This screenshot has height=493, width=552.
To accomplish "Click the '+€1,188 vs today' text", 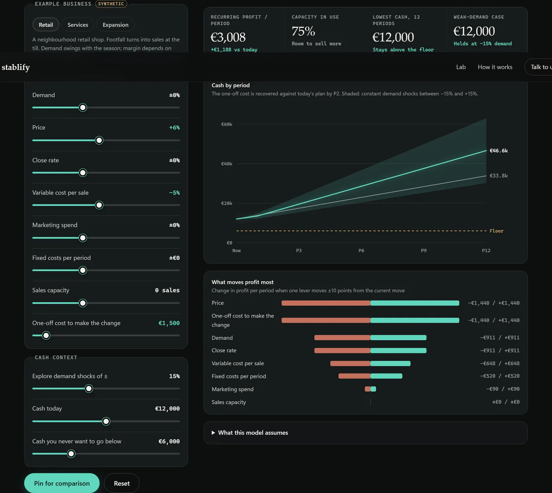I will [234, 50].
